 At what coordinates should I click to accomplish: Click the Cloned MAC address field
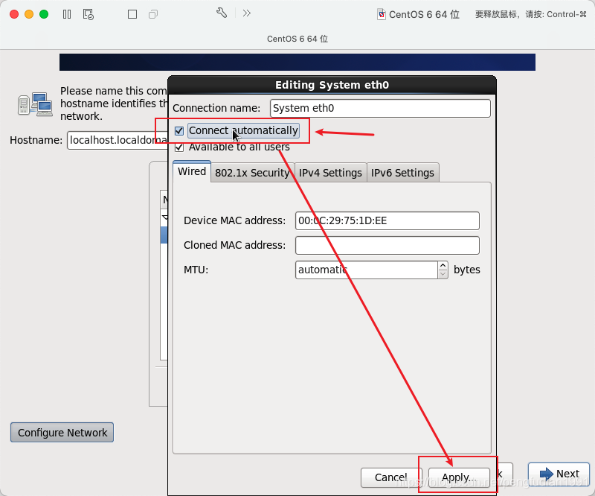pos(387,246)
